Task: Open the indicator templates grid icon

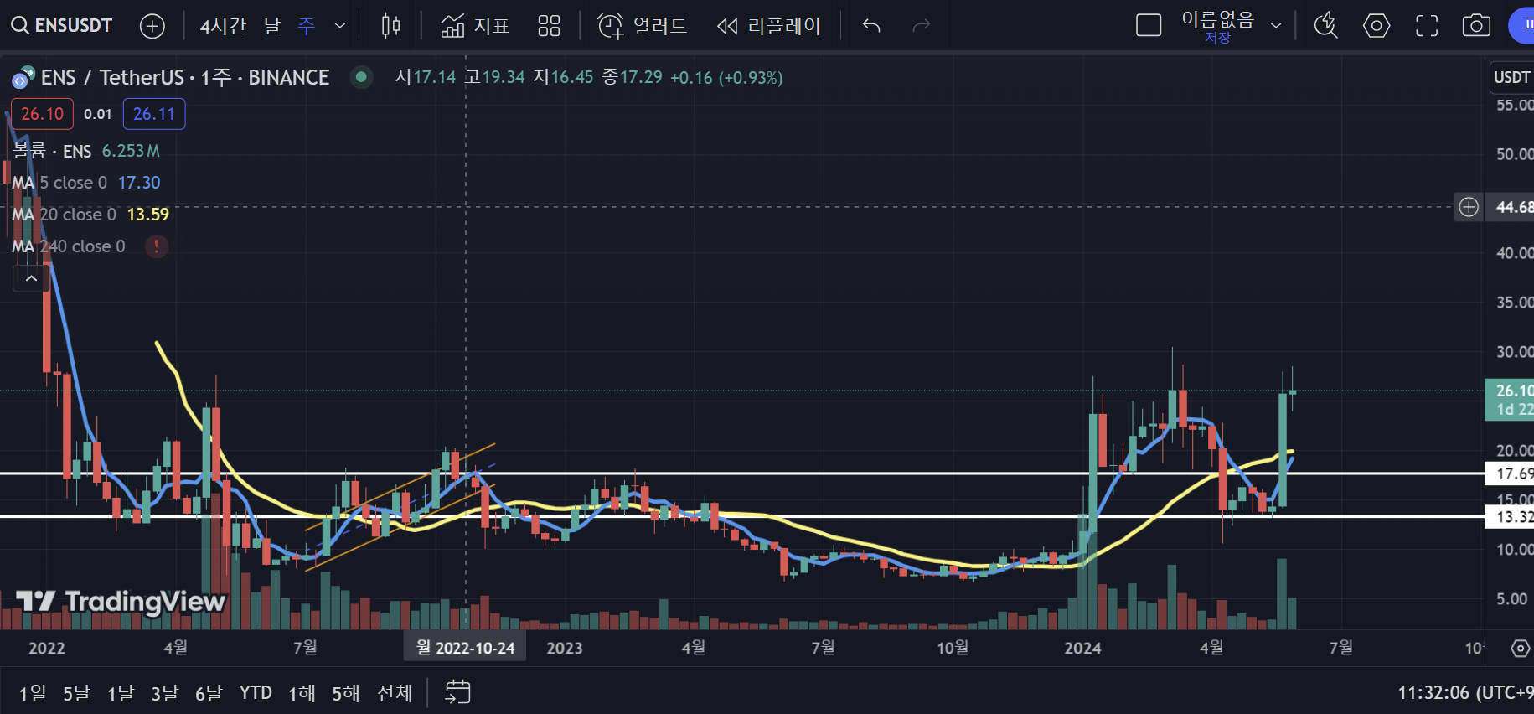Action: point(549,26)
